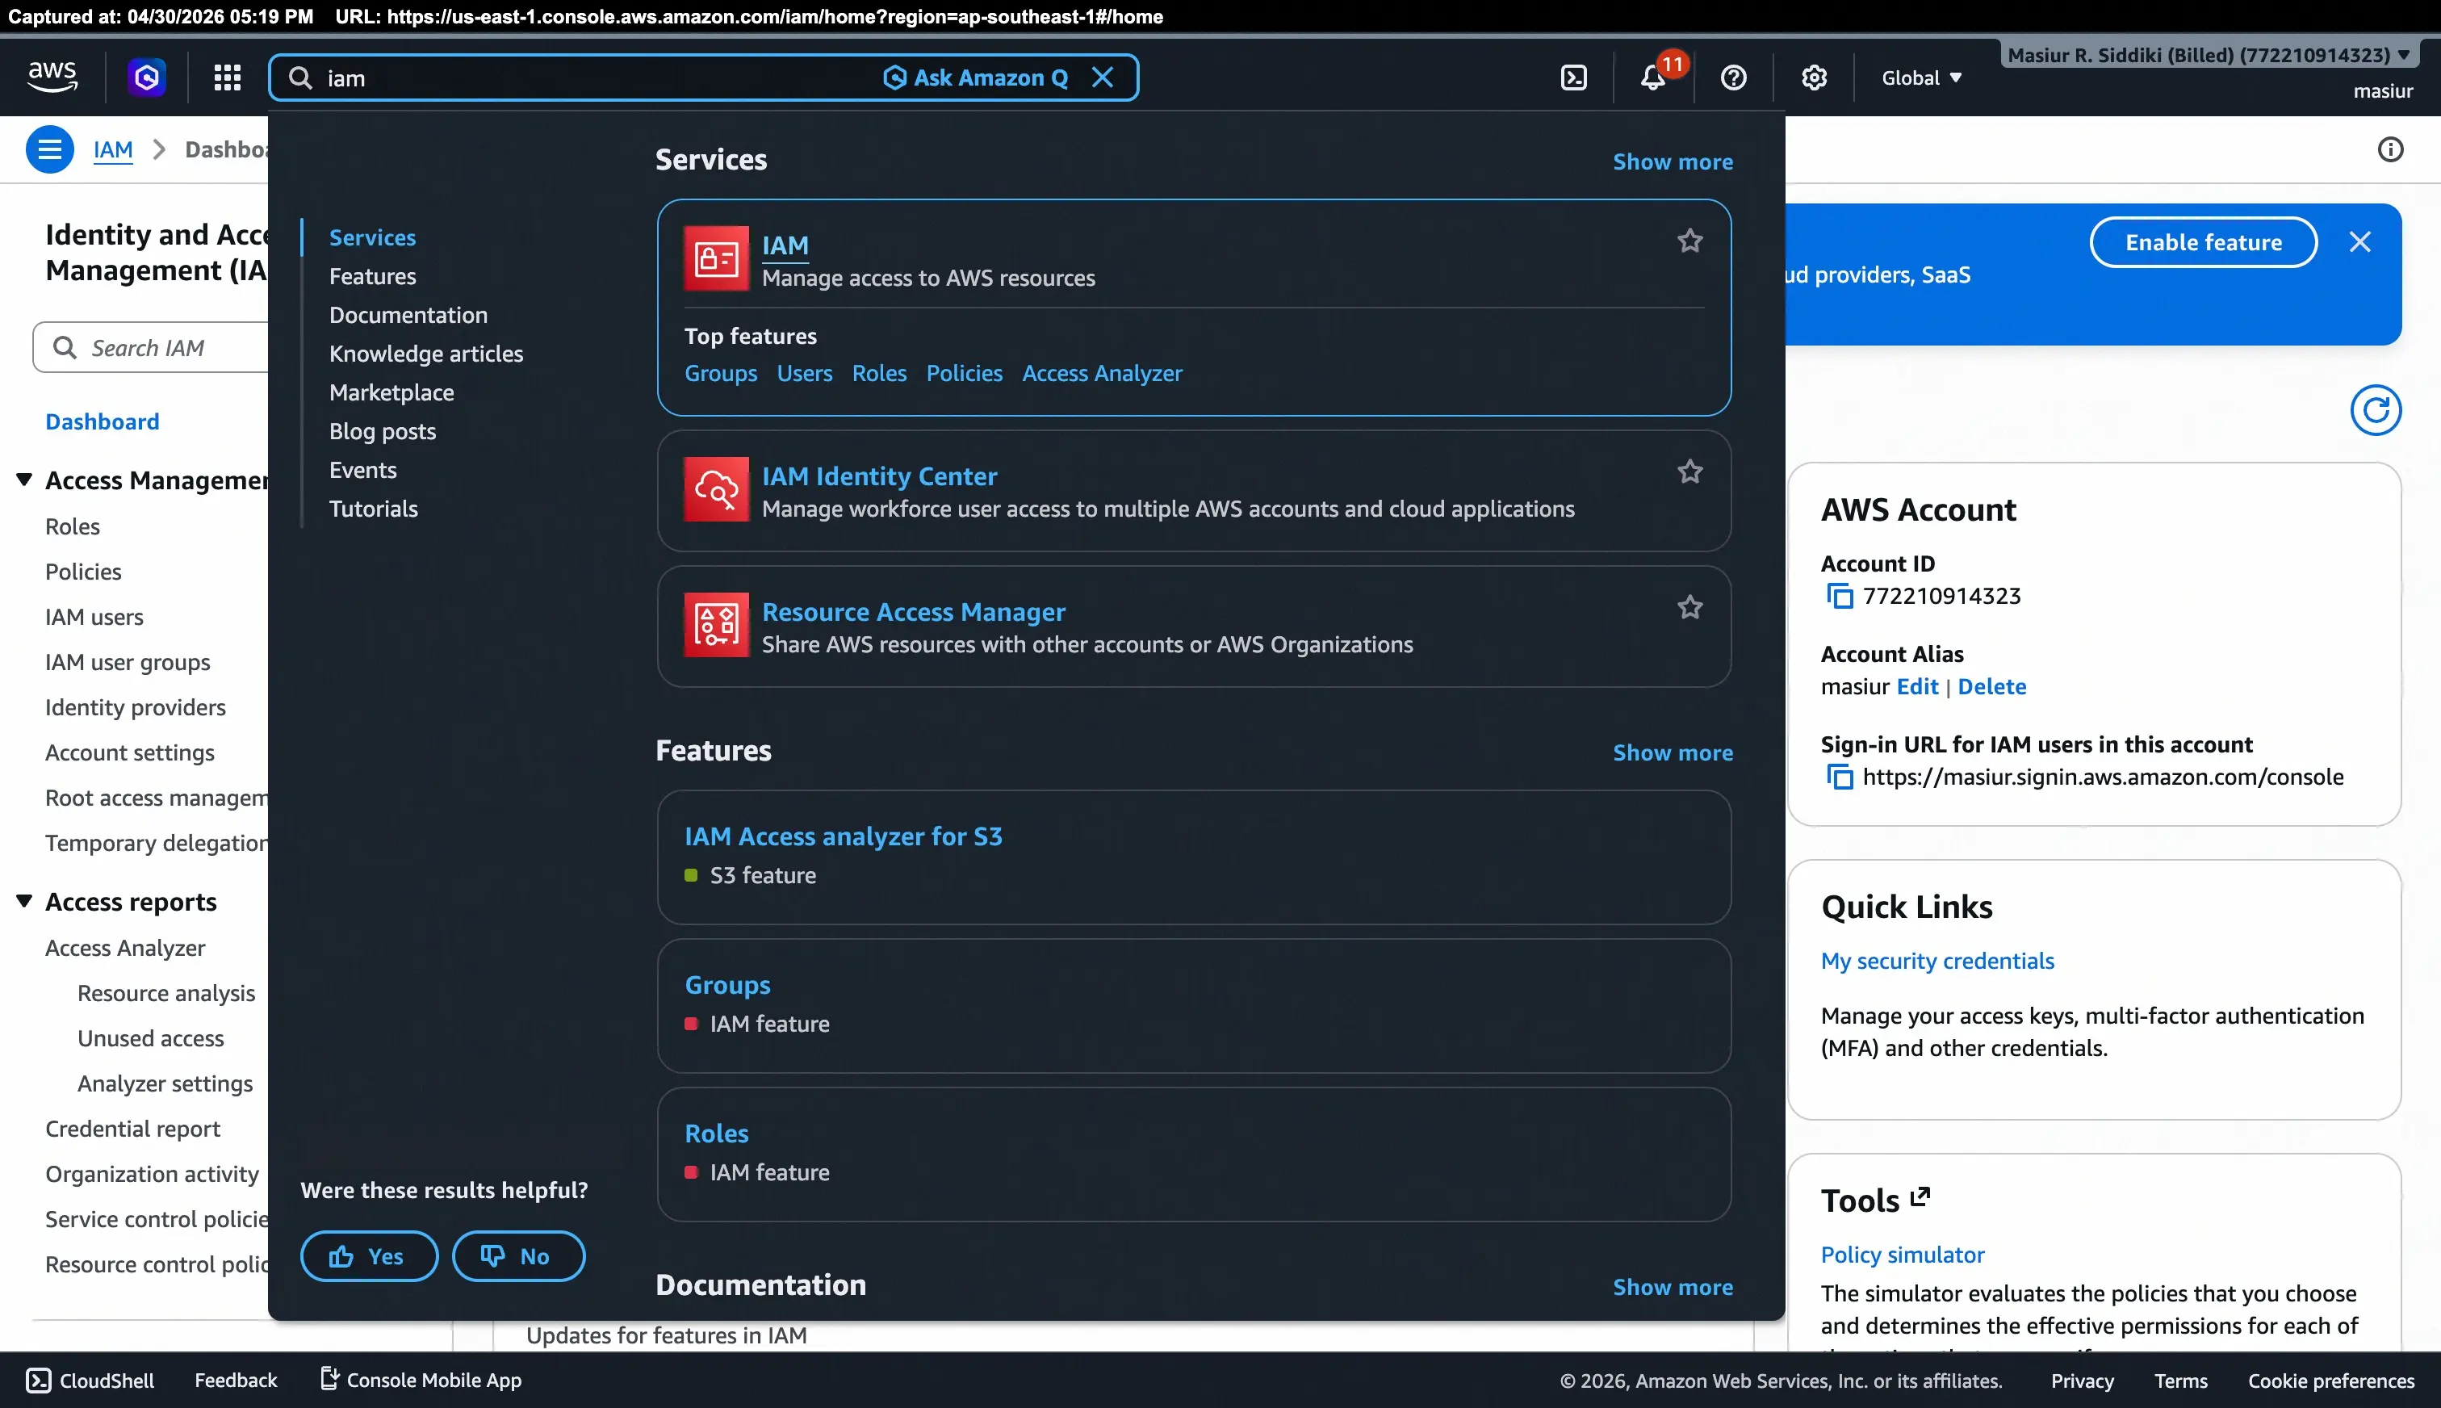Launch CloudShell from the top bar icon
This screenshot has height=1408, width=2441.
1574,78
